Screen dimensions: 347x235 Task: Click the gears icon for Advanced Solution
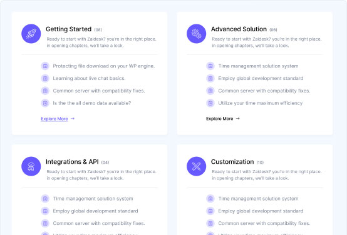[196, 34]
